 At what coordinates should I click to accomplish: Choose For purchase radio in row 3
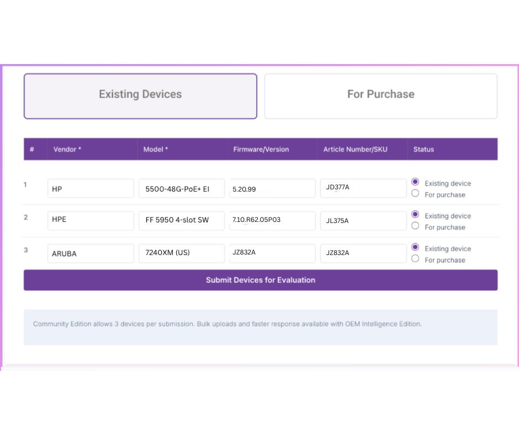[415, 258]
